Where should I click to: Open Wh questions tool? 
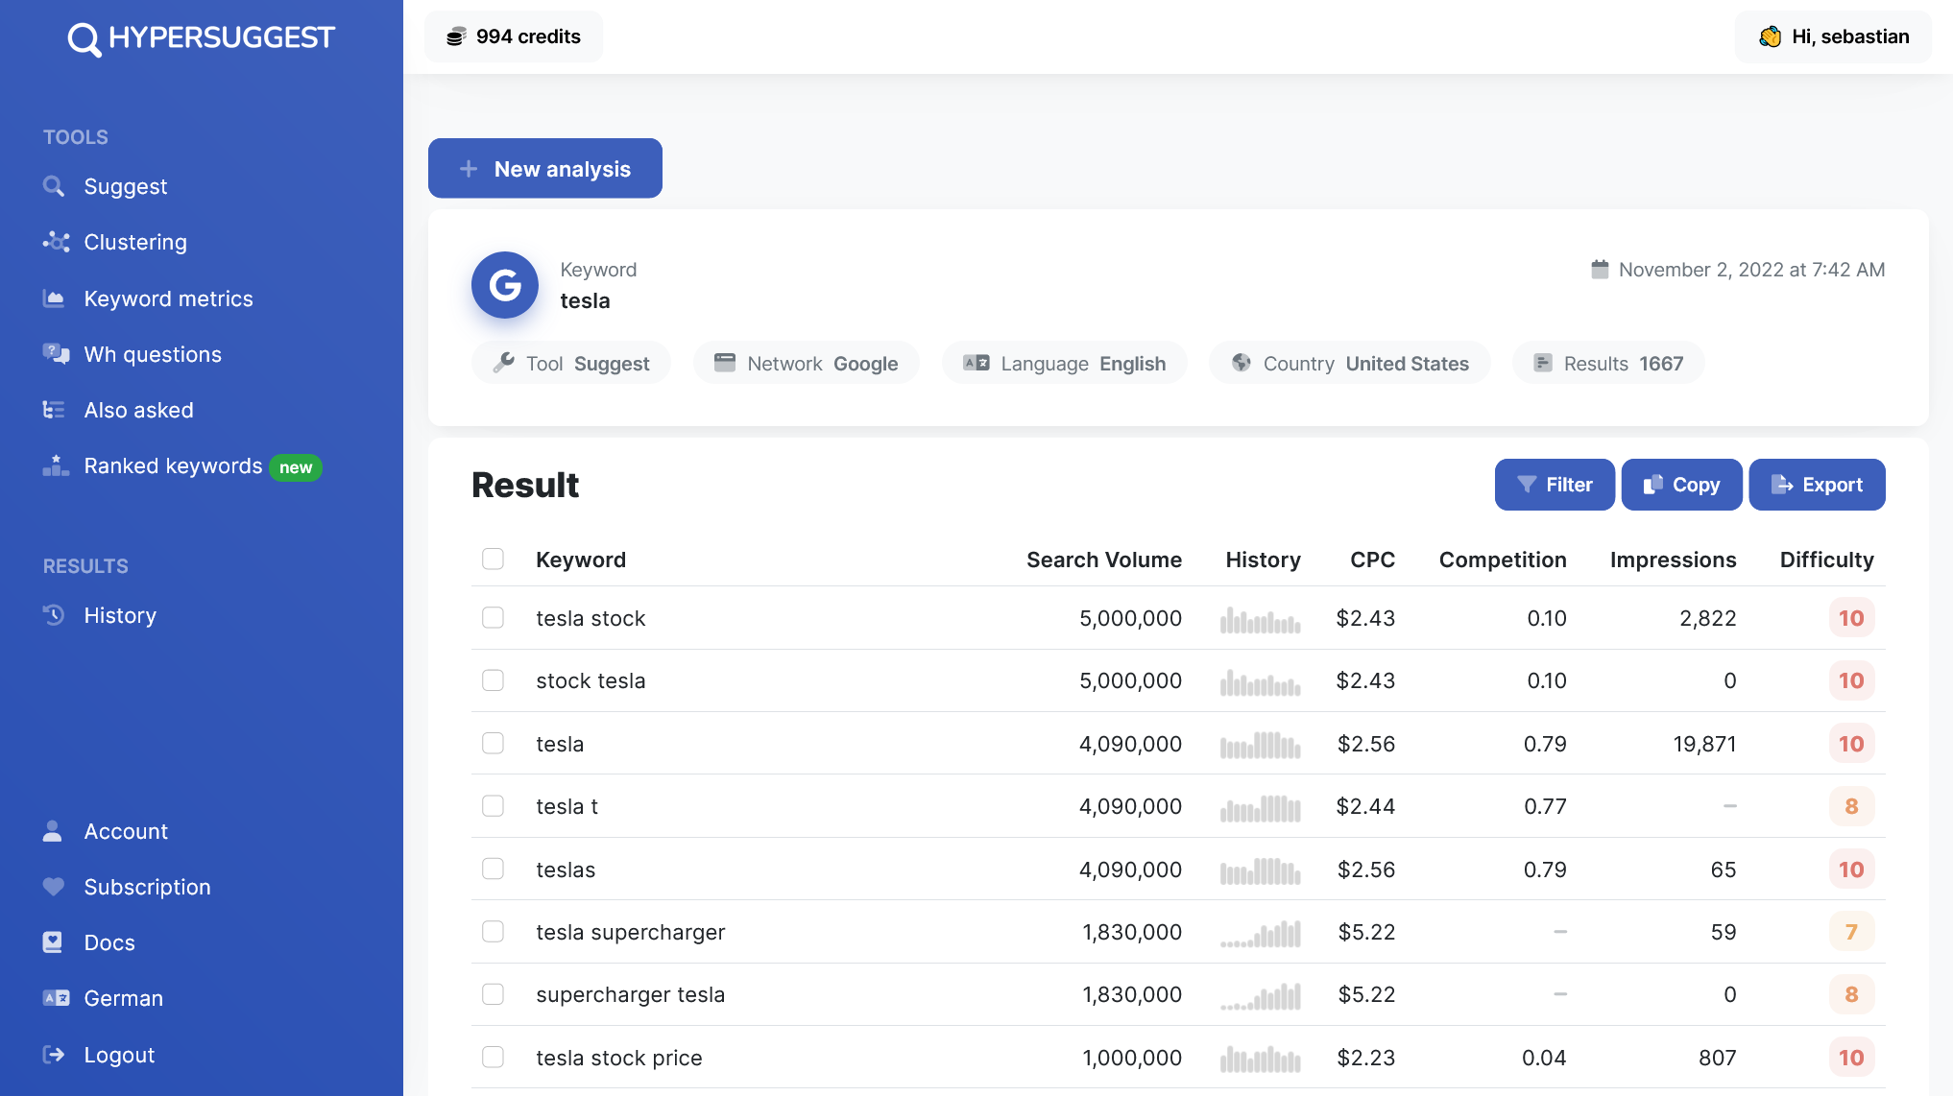point(152,354)
